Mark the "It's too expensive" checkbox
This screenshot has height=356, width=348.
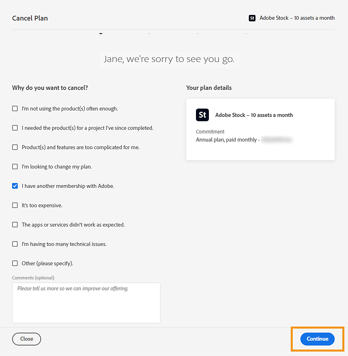(x=15, y=205)
